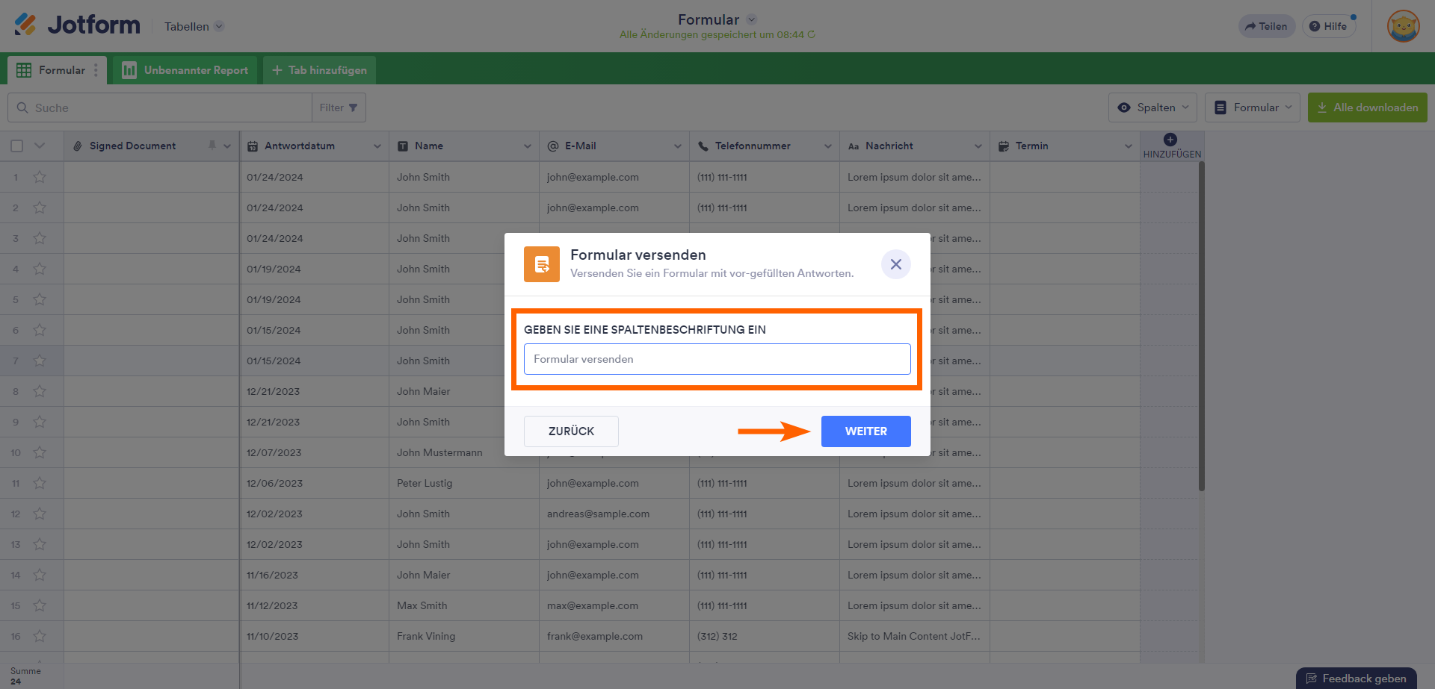1435x689 pixels.
Task: Click Tab hinzufügen to add a tab
Action: (319, 70)
